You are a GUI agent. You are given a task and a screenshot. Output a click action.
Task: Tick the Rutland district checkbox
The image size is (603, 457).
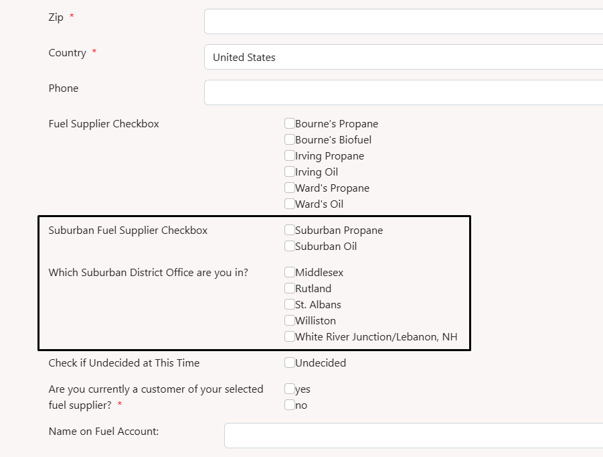coord(290,288)
